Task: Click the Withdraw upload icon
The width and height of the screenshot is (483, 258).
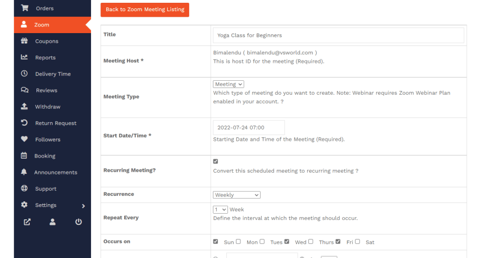Action: (x=24, y=107)
